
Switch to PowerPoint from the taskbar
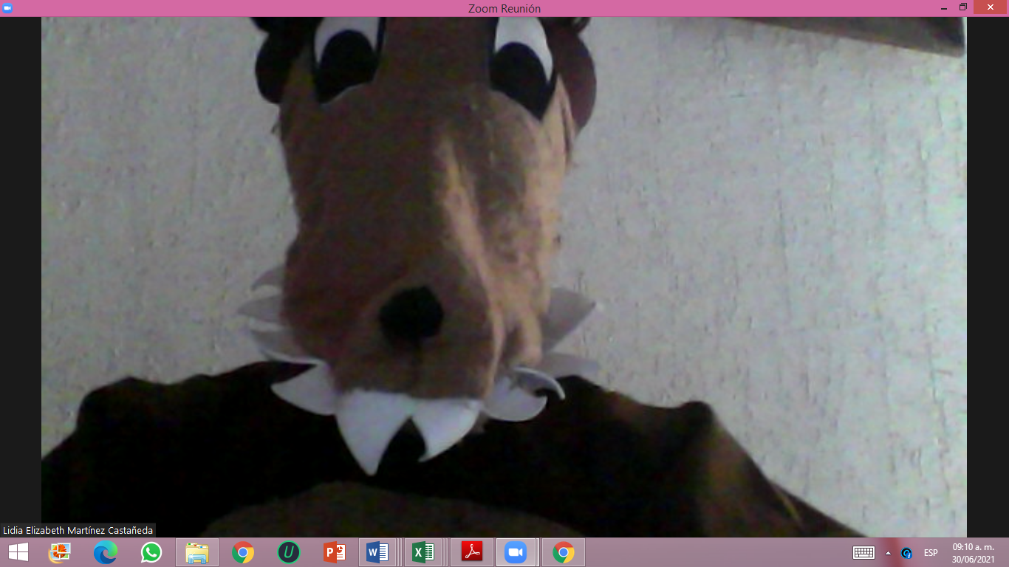[335, 552]
